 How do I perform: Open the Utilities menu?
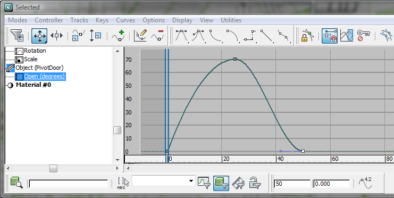pyautogui.click(x=231, y=20)
